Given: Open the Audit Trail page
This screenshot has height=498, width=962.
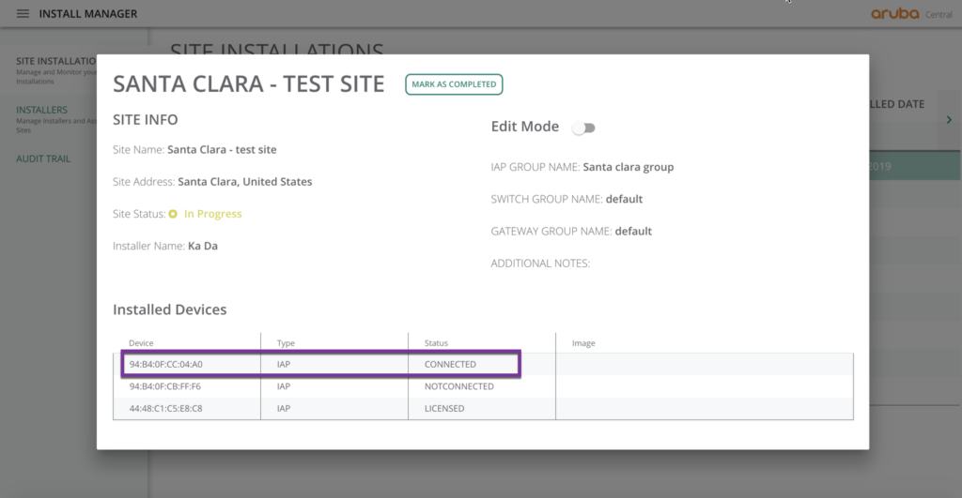Looking at the screenshot, I should (43, 158).
